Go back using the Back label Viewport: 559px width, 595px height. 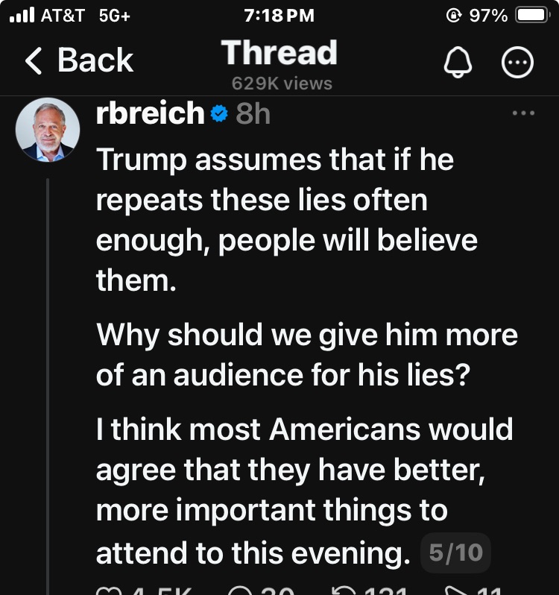[x=95, y=61]
